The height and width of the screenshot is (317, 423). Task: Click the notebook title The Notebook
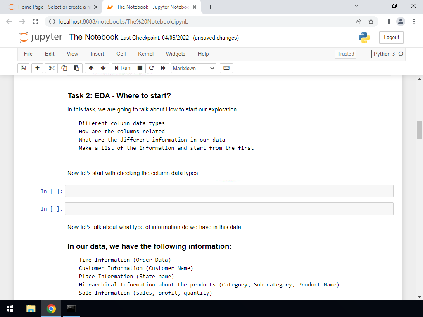click(94, 37)
